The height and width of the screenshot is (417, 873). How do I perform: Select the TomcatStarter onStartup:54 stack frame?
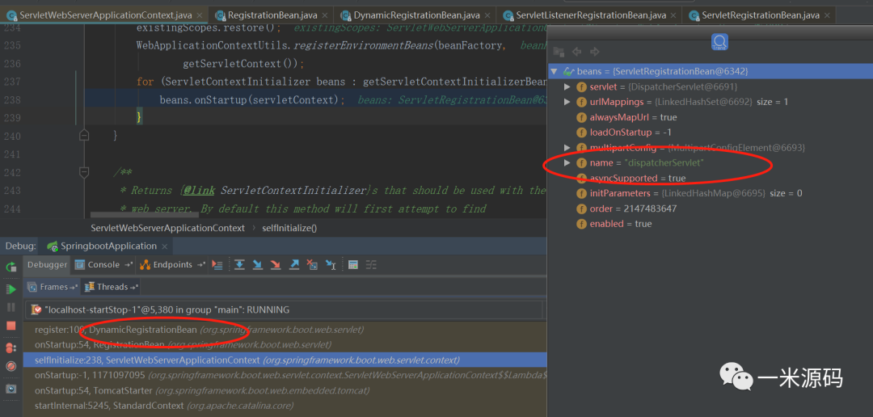pos(201,390)
